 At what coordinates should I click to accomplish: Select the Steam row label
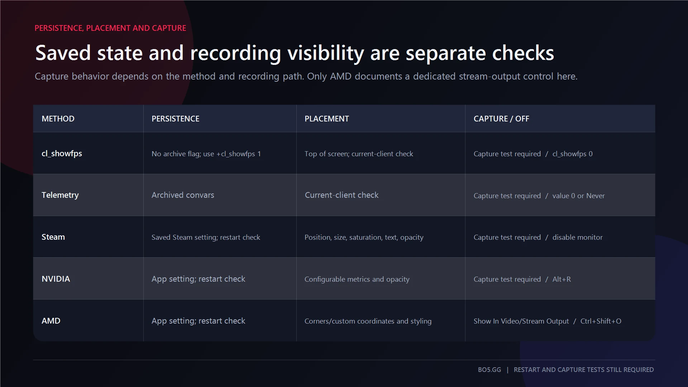[53, 237]
